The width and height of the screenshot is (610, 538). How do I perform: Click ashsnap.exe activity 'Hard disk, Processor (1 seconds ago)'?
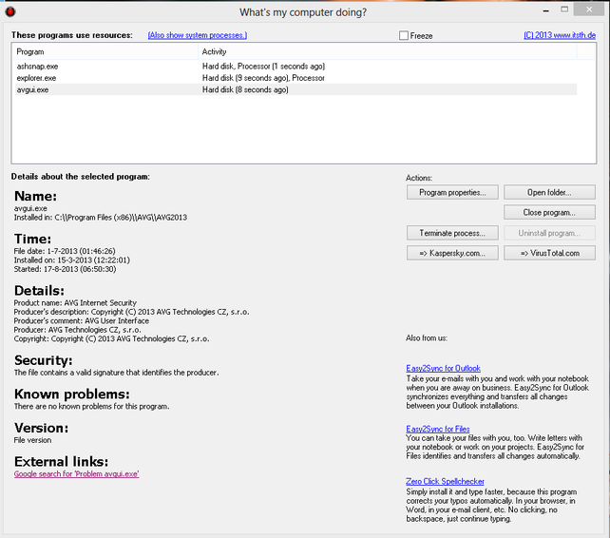click(263, 67)
